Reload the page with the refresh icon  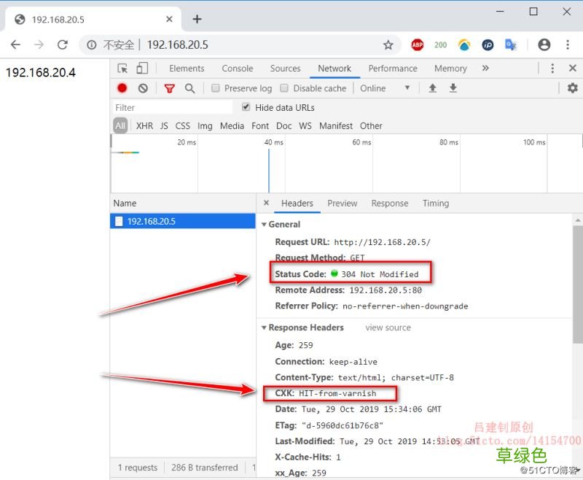[x=63, y=44]
